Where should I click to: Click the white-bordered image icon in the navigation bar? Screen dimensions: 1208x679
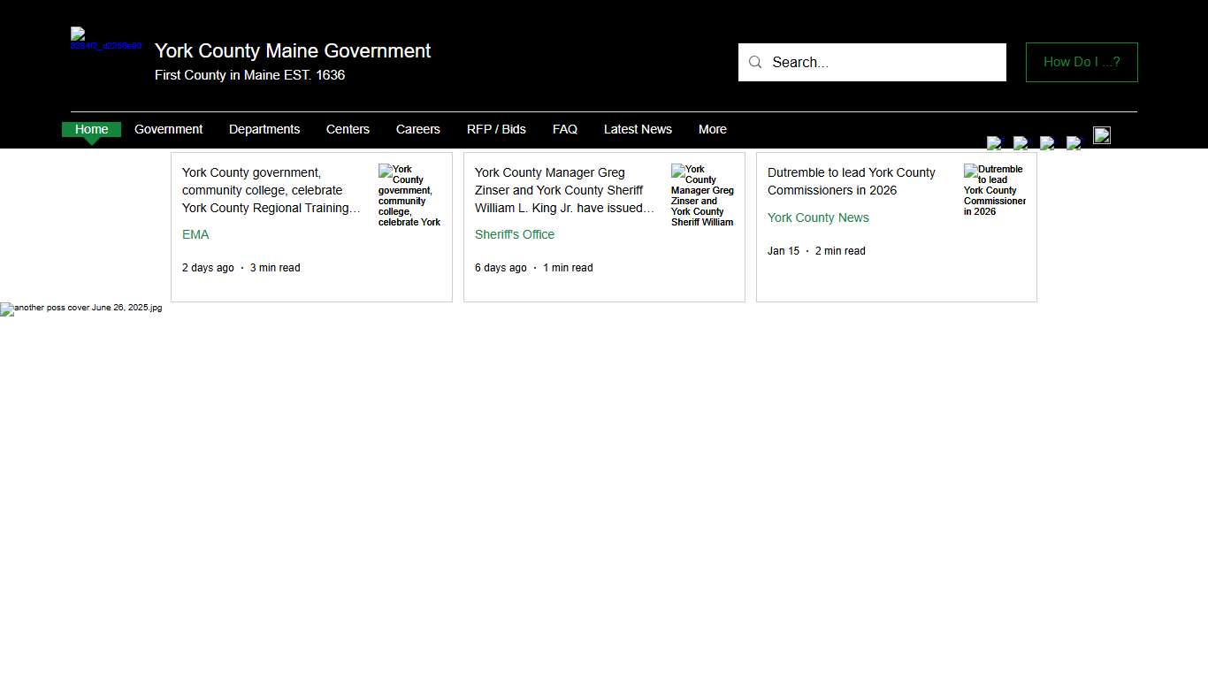[1101, 135]
